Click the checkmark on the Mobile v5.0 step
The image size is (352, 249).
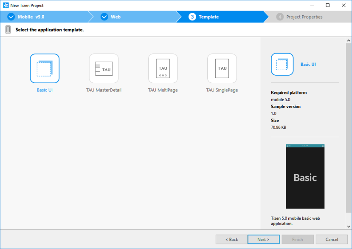click(x=11, y=17)
